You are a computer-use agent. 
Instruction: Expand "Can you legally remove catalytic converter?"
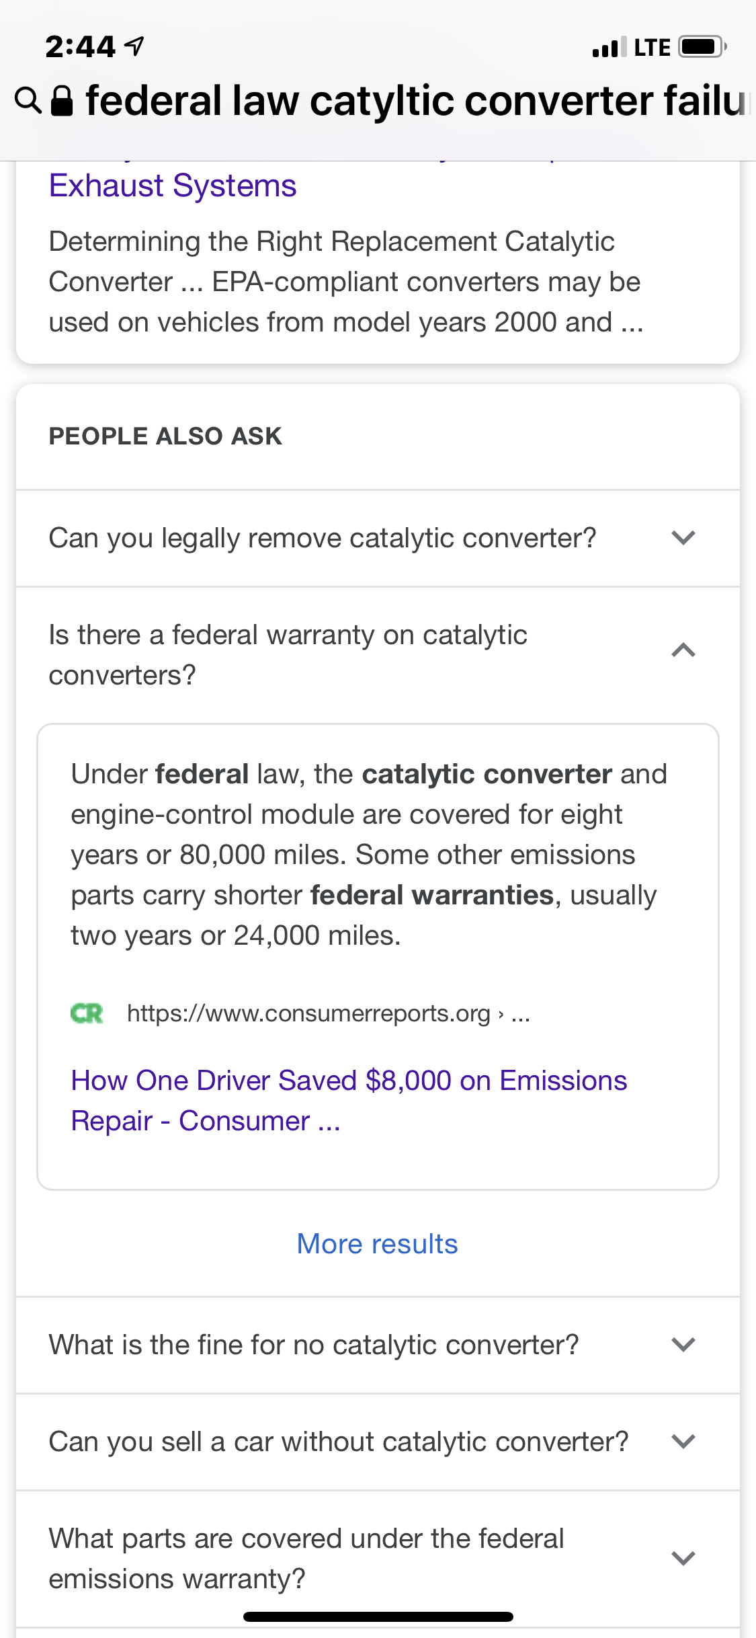683,538
